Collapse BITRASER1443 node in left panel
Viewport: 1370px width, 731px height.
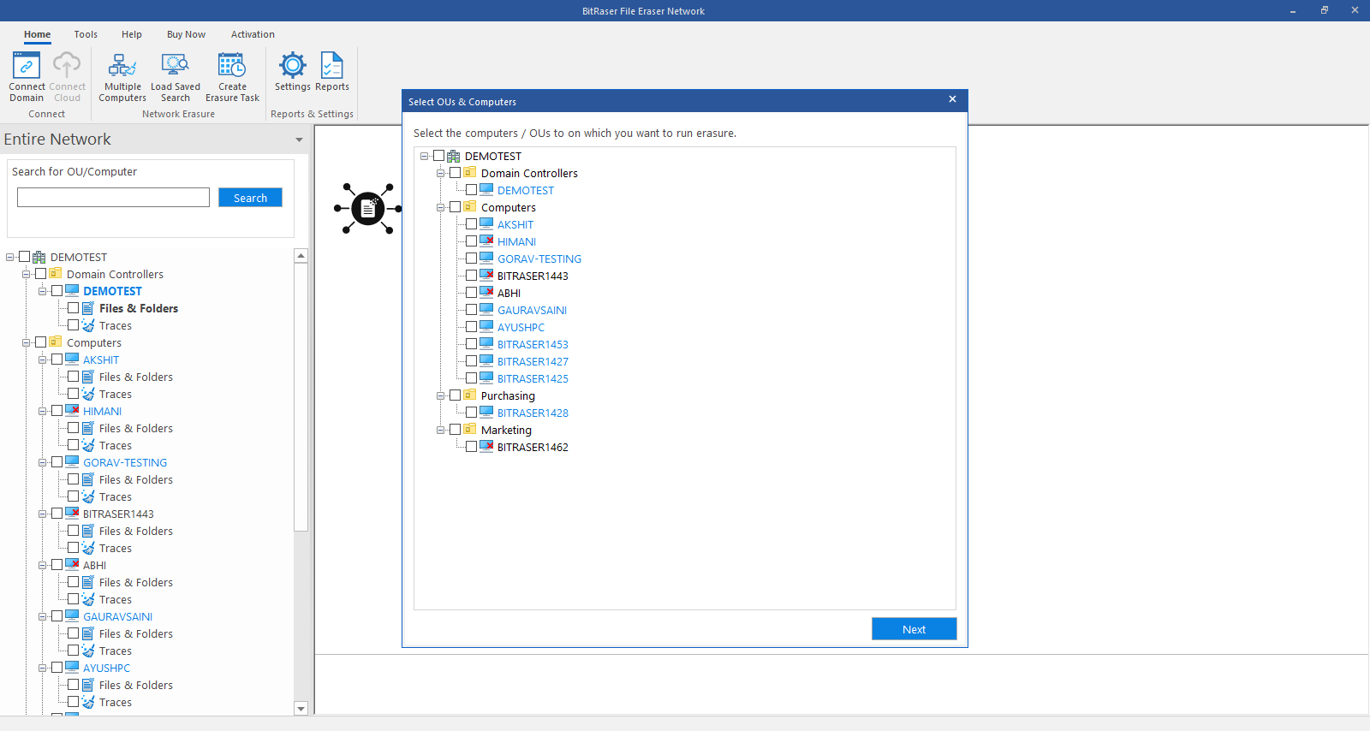point(42,514)
